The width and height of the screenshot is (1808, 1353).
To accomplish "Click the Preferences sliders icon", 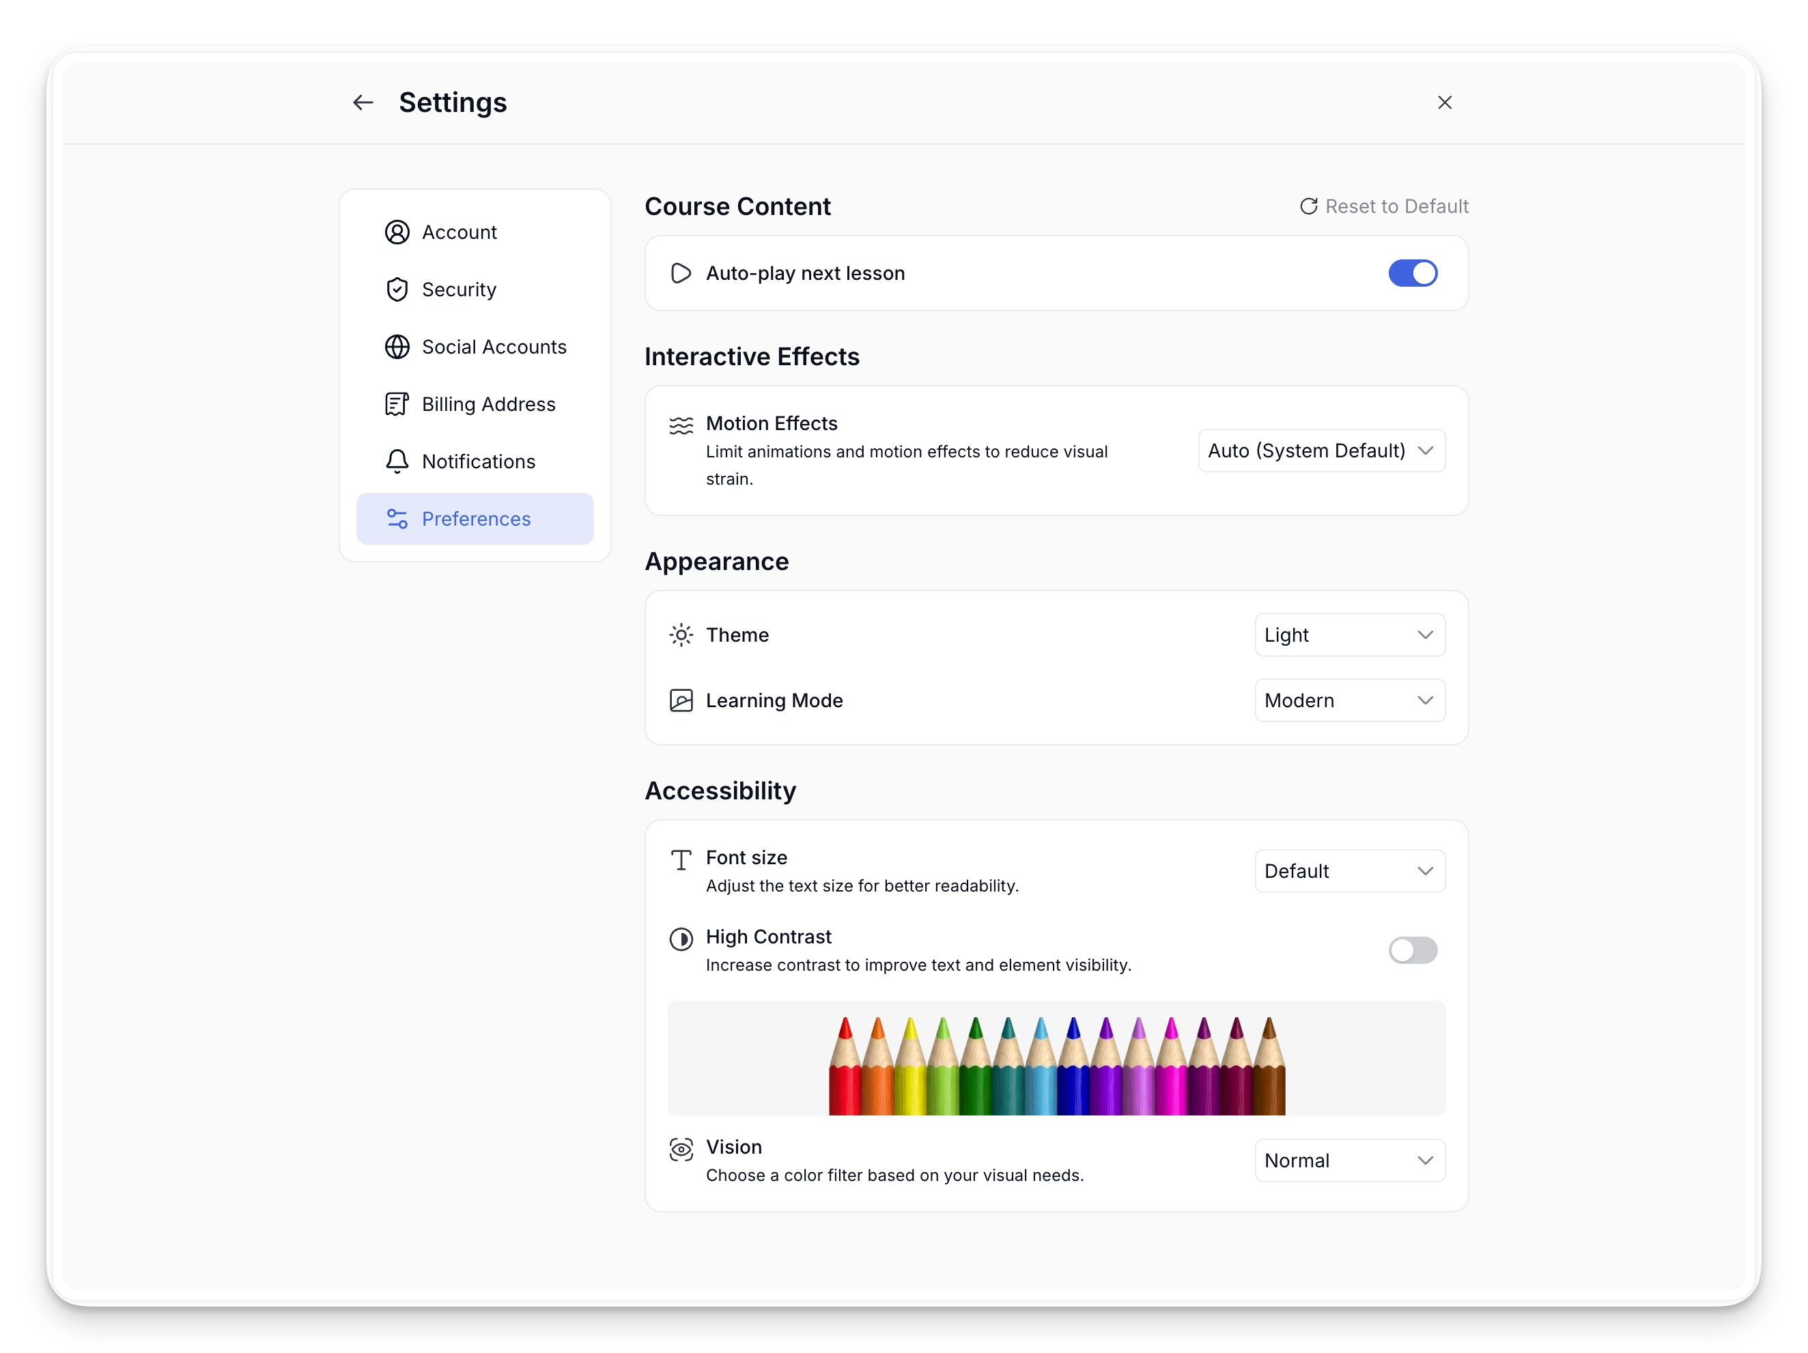I will point(397,519).
